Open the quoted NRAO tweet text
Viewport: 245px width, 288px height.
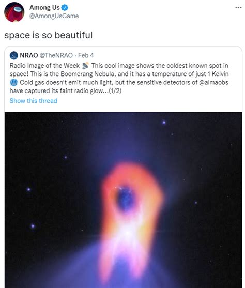coord(119,78)
